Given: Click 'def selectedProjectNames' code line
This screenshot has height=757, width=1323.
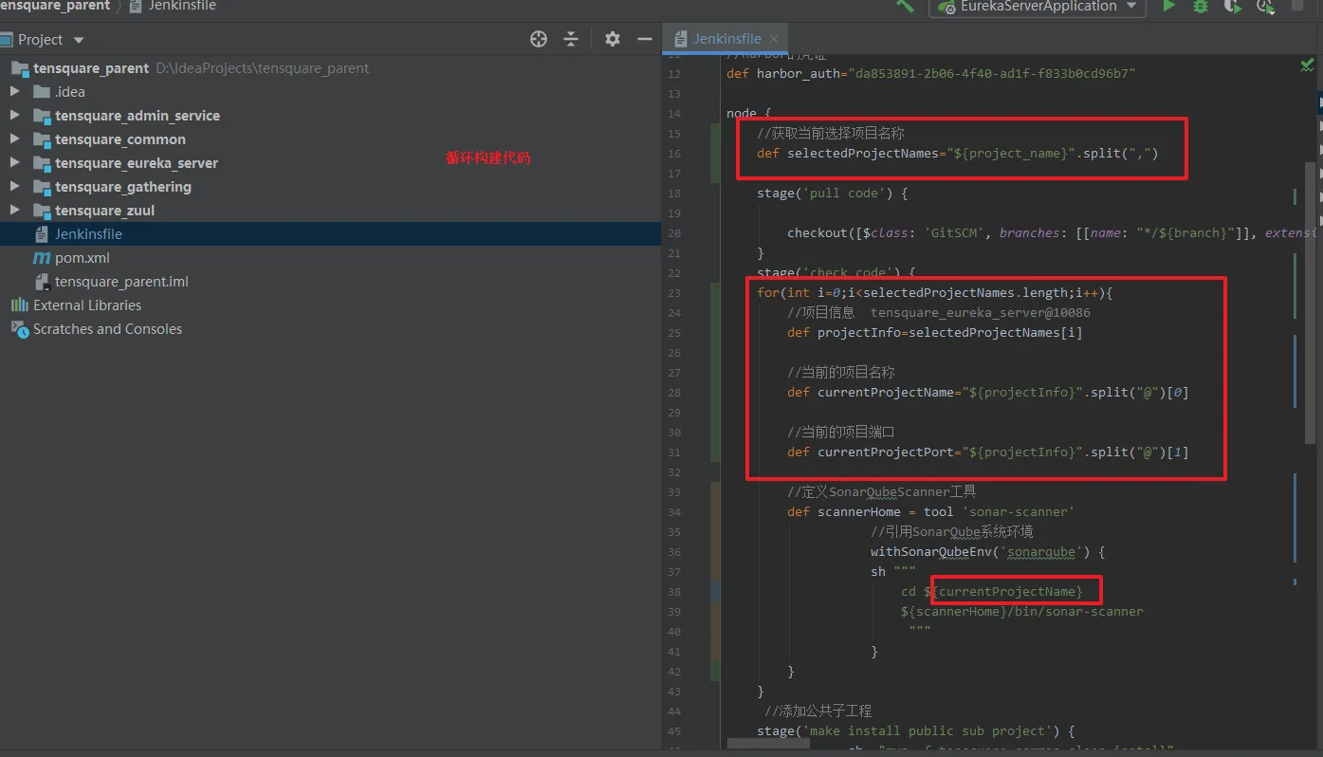Looking at the screenshot, I should point(958,154).
